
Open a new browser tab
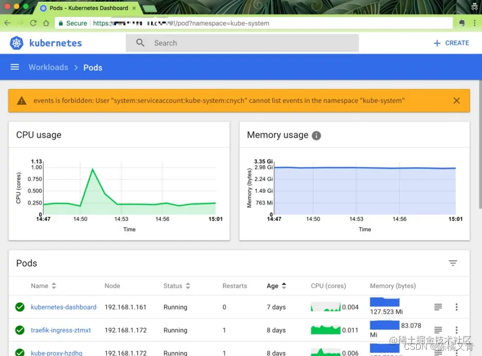point(150,9)
